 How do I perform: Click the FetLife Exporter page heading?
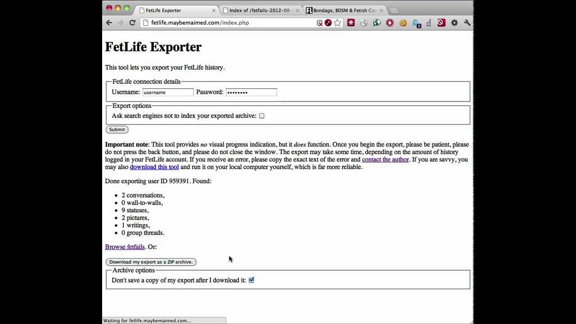click(x=153, y=47)
